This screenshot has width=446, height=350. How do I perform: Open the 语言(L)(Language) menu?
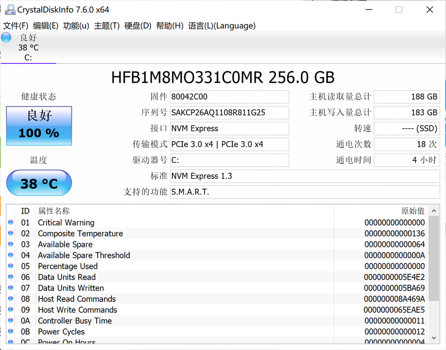click(x=222, y=26)
